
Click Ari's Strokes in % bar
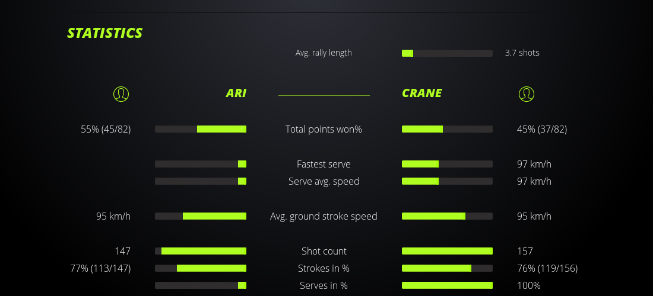[201, 268]
